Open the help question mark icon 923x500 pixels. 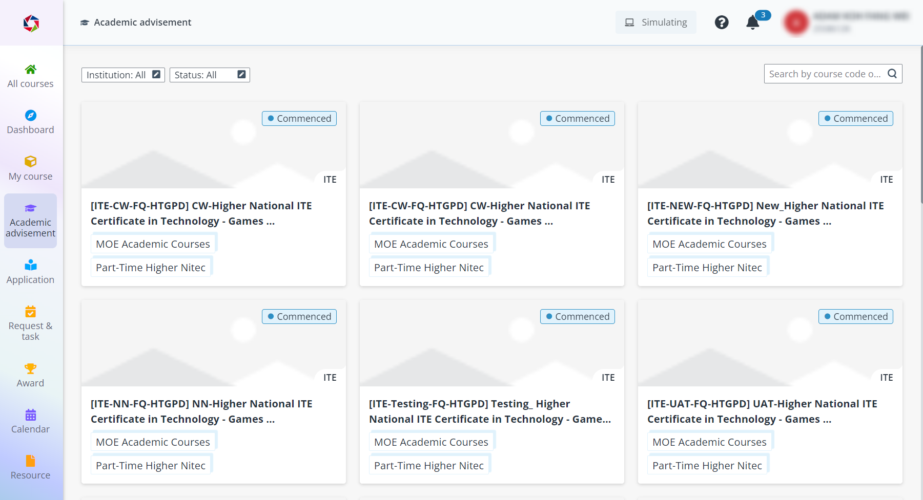click(722, 23)
